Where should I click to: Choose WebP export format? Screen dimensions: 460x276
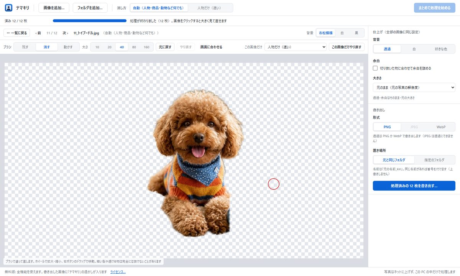441,127
